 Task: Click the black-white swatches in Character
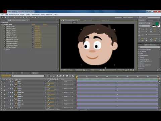point(154,26)
